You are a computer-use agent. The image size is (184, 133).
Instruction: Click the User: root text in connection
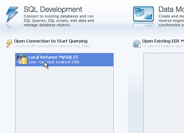pyautogui.click(x=36, y=62)
